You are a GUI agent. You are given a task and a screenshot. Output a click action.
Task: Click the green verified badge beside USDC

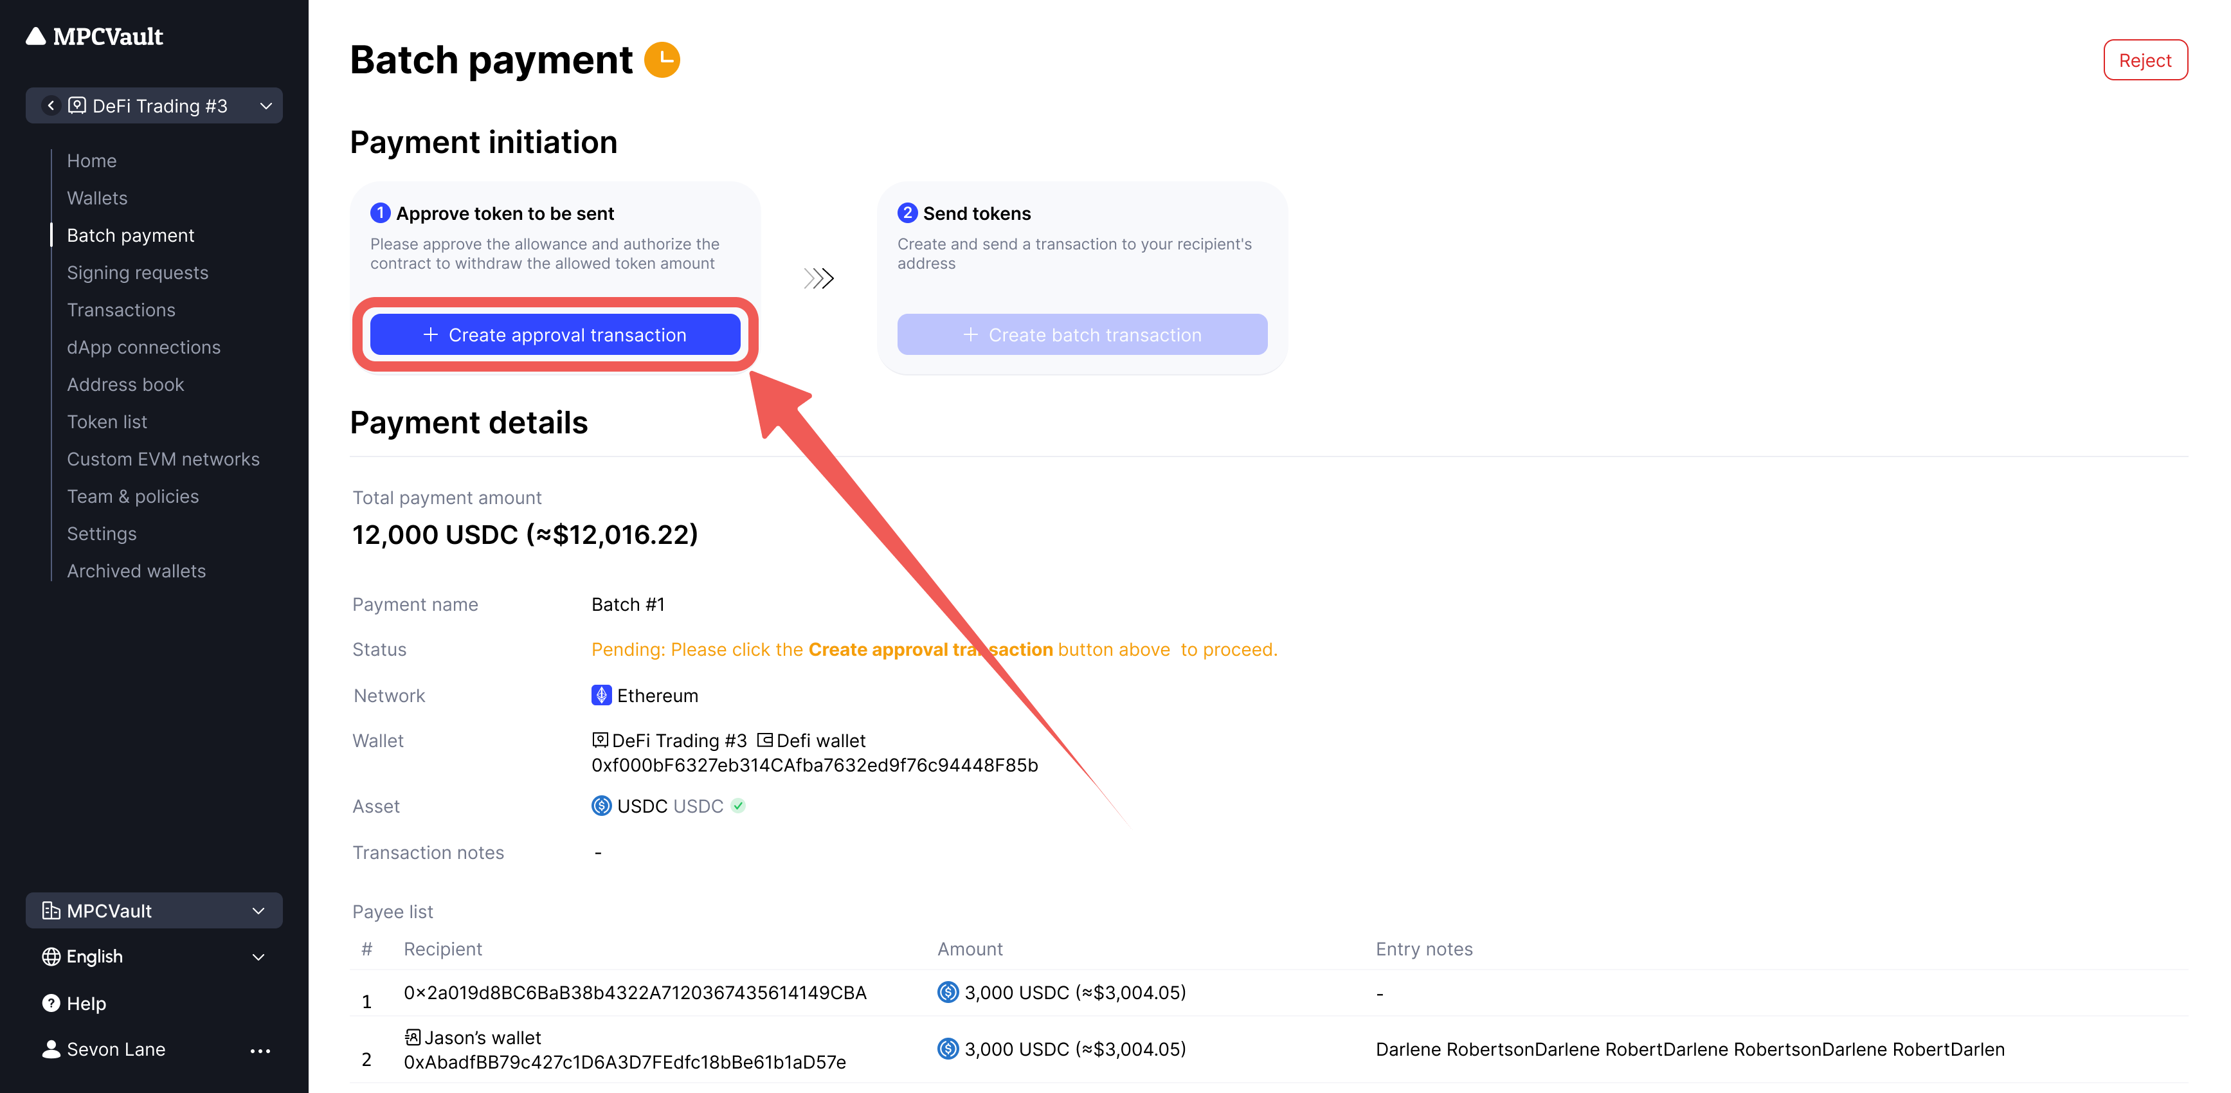(738, 806)
